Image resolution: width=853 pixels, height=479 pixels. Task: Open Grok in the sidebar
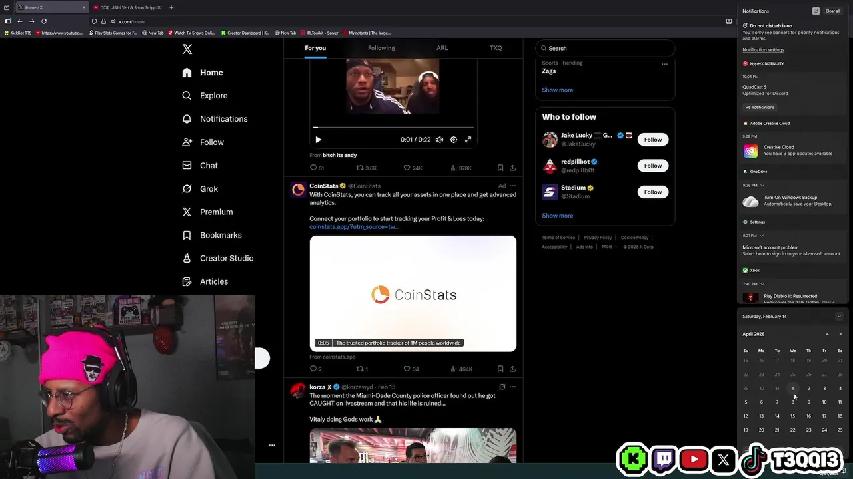click(x=200, y=189)
